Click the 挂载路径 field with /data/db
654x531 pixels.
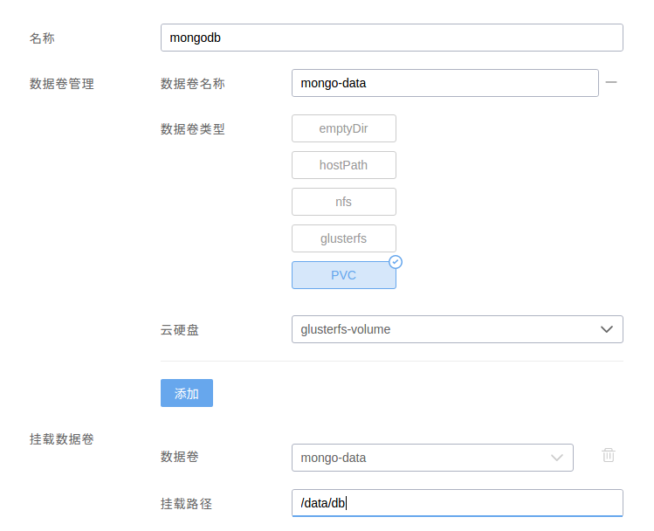(x=457, y=503)
